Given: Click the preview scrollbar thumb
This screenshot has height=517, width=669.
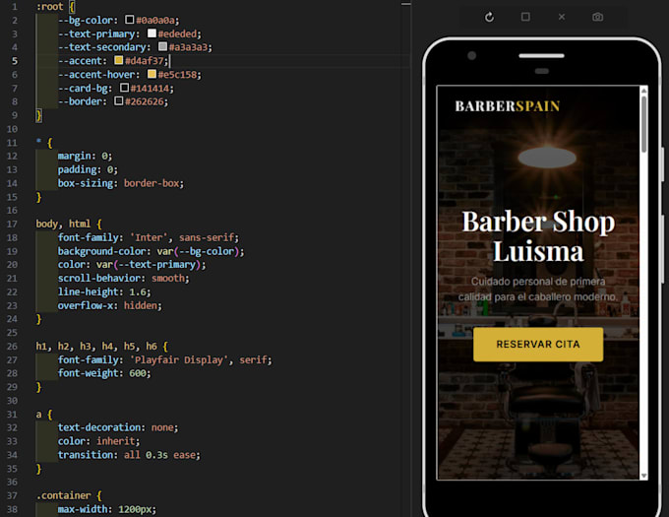Looking at the screenshot, I should (643, 124).
